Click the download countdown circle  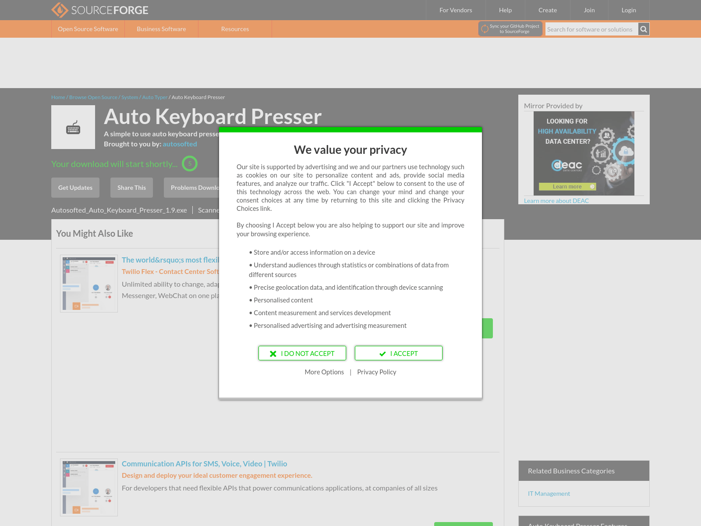[190, 163]
